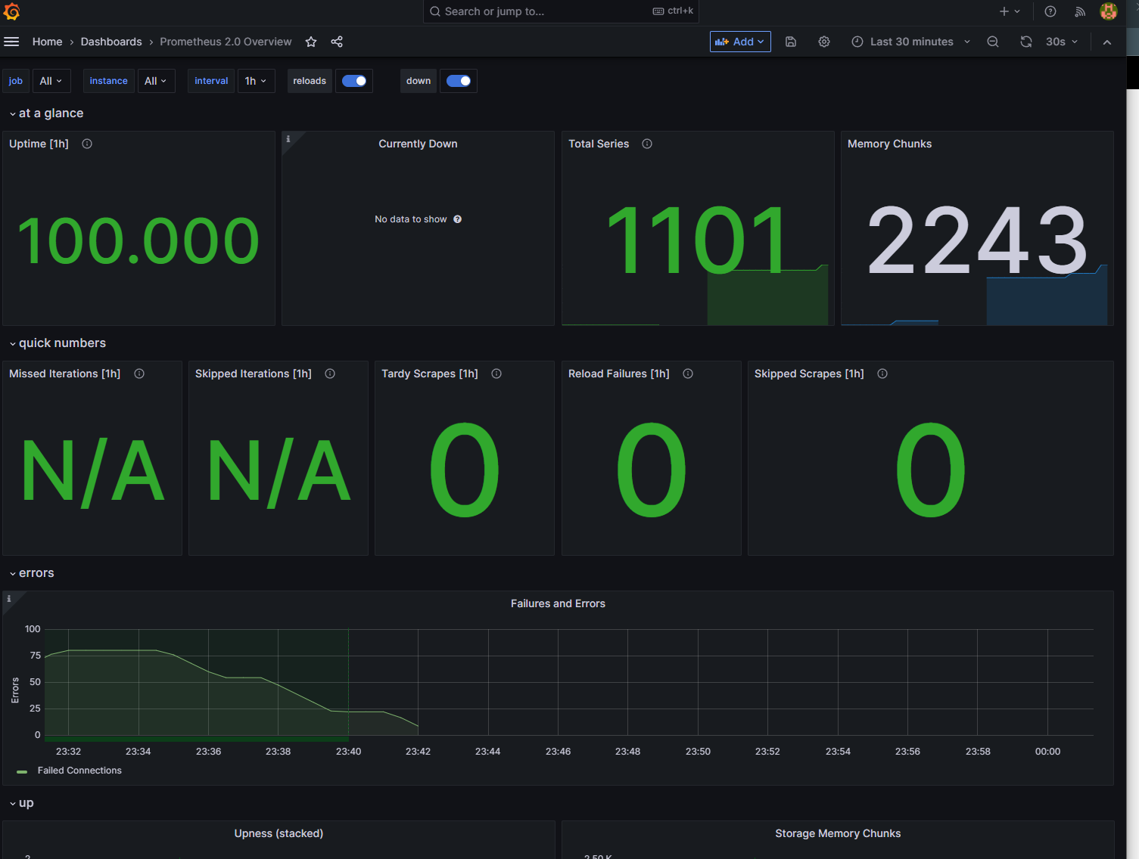Collapse the at a glance row
This screenshot has width=1139, height=859.
tap(47, 113)
